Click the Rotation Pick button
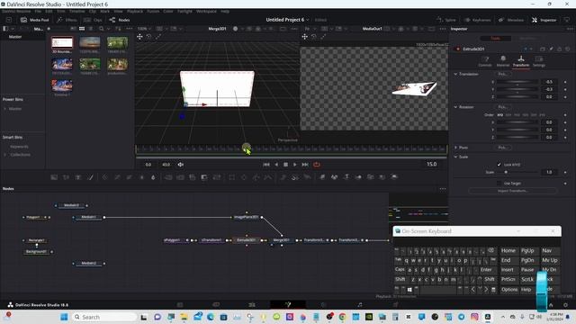This screenshot has width=576, height=324. pos(502,107)
